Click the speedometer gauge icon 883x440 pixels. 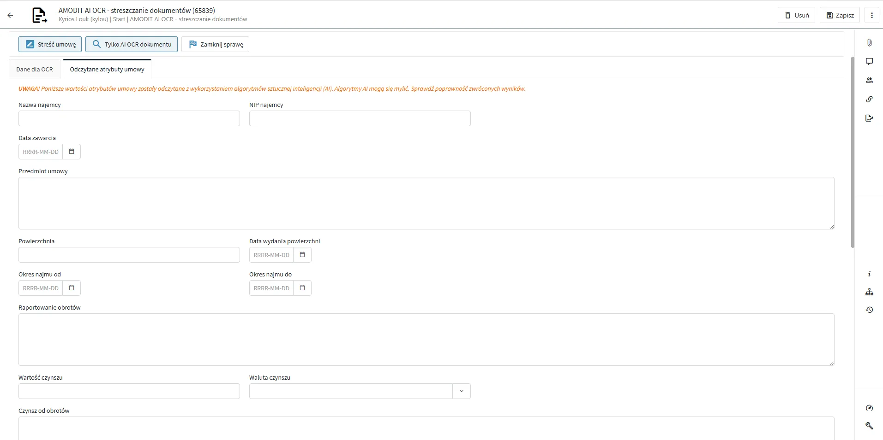tap(869, 408)
